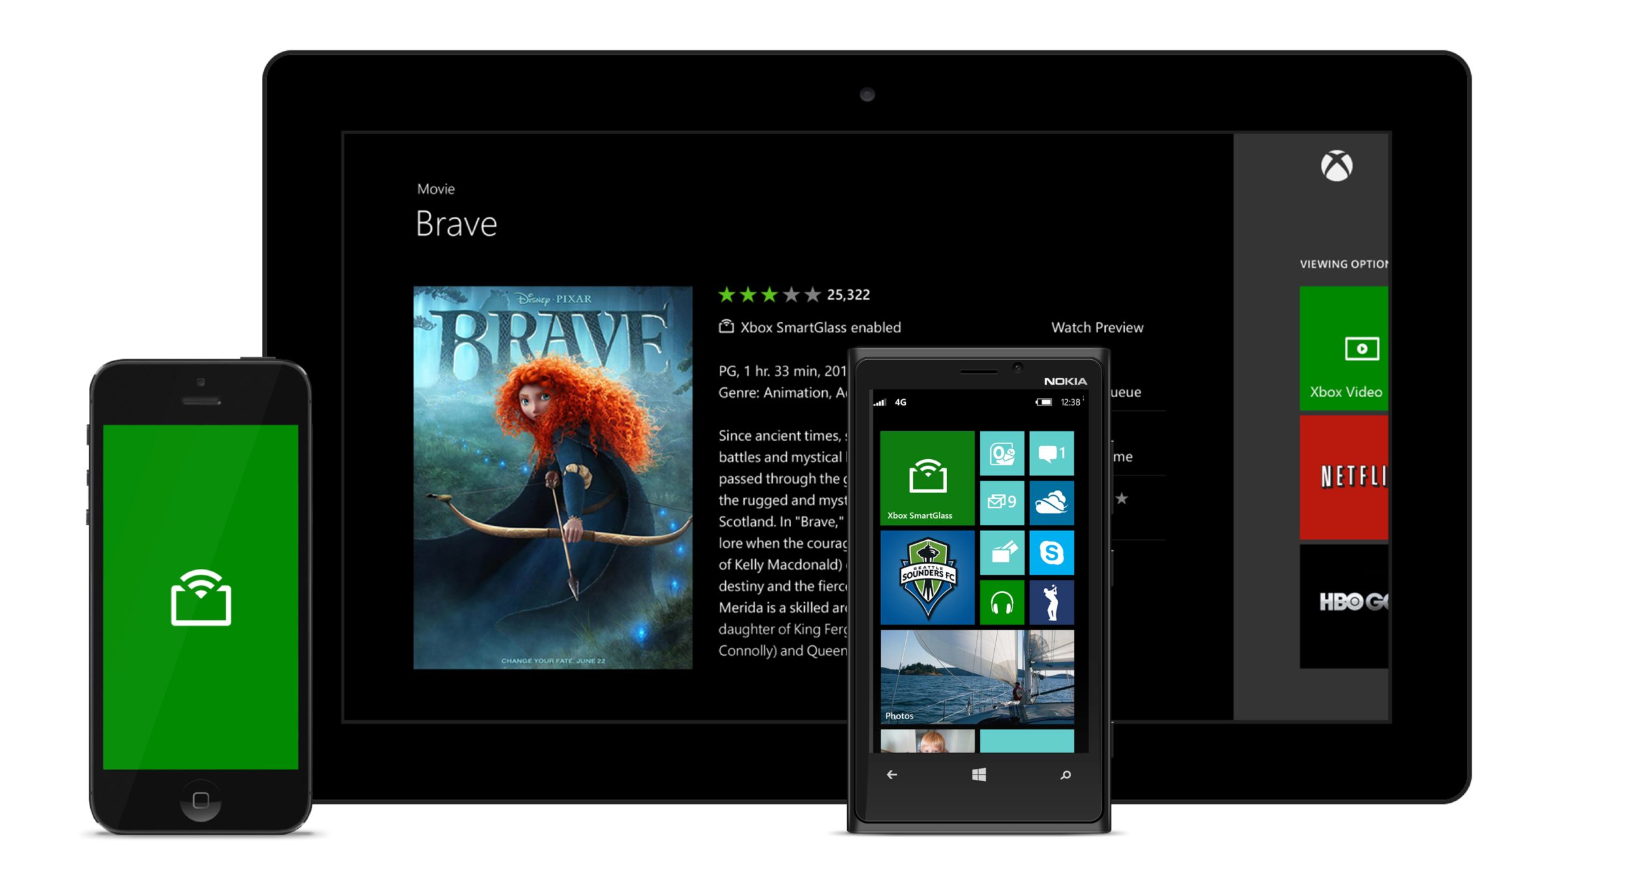Click the first green rating star
Image resolution: width=1633 pixels, height=885 pixels.
pos(726,295)
